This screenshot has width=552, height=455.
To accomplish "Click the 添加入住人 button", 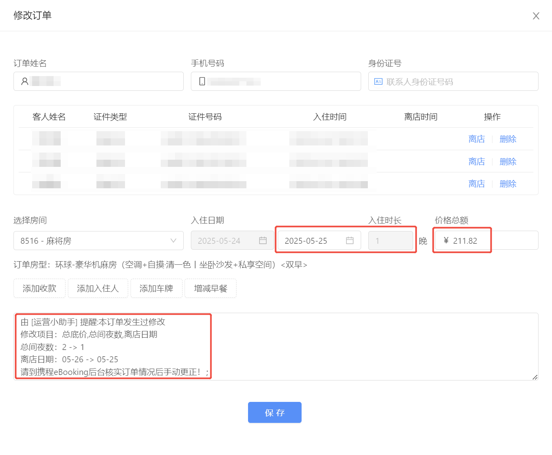I will coord(98,288).
